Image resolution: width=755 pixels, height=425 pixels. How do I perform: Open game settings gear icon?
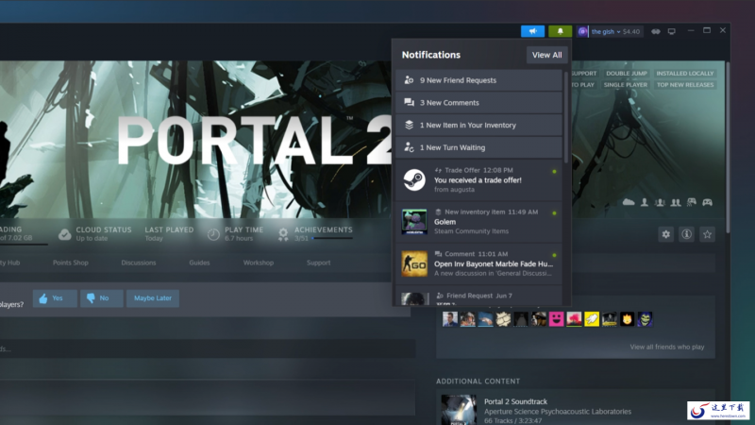point(666,234)
